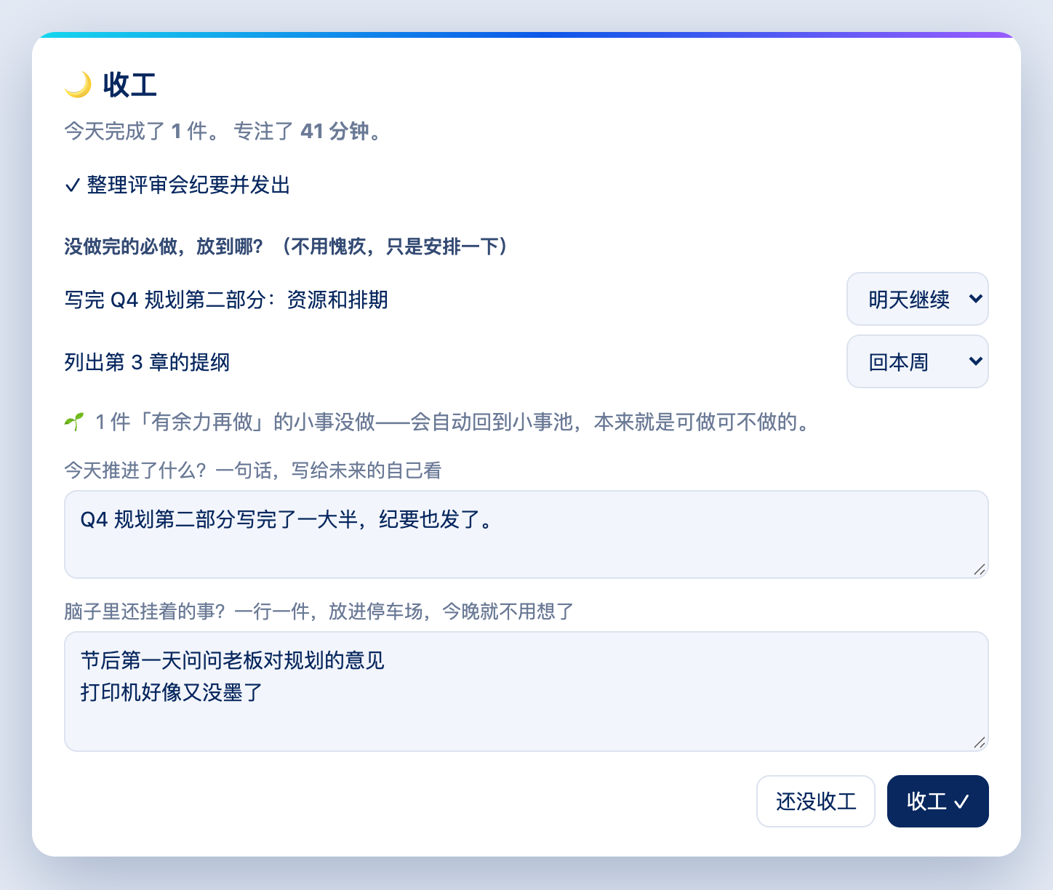The image size is (1053, 890).
Task: Click the 停车场 text area with 打印机 note
Action: coord(526,691)
